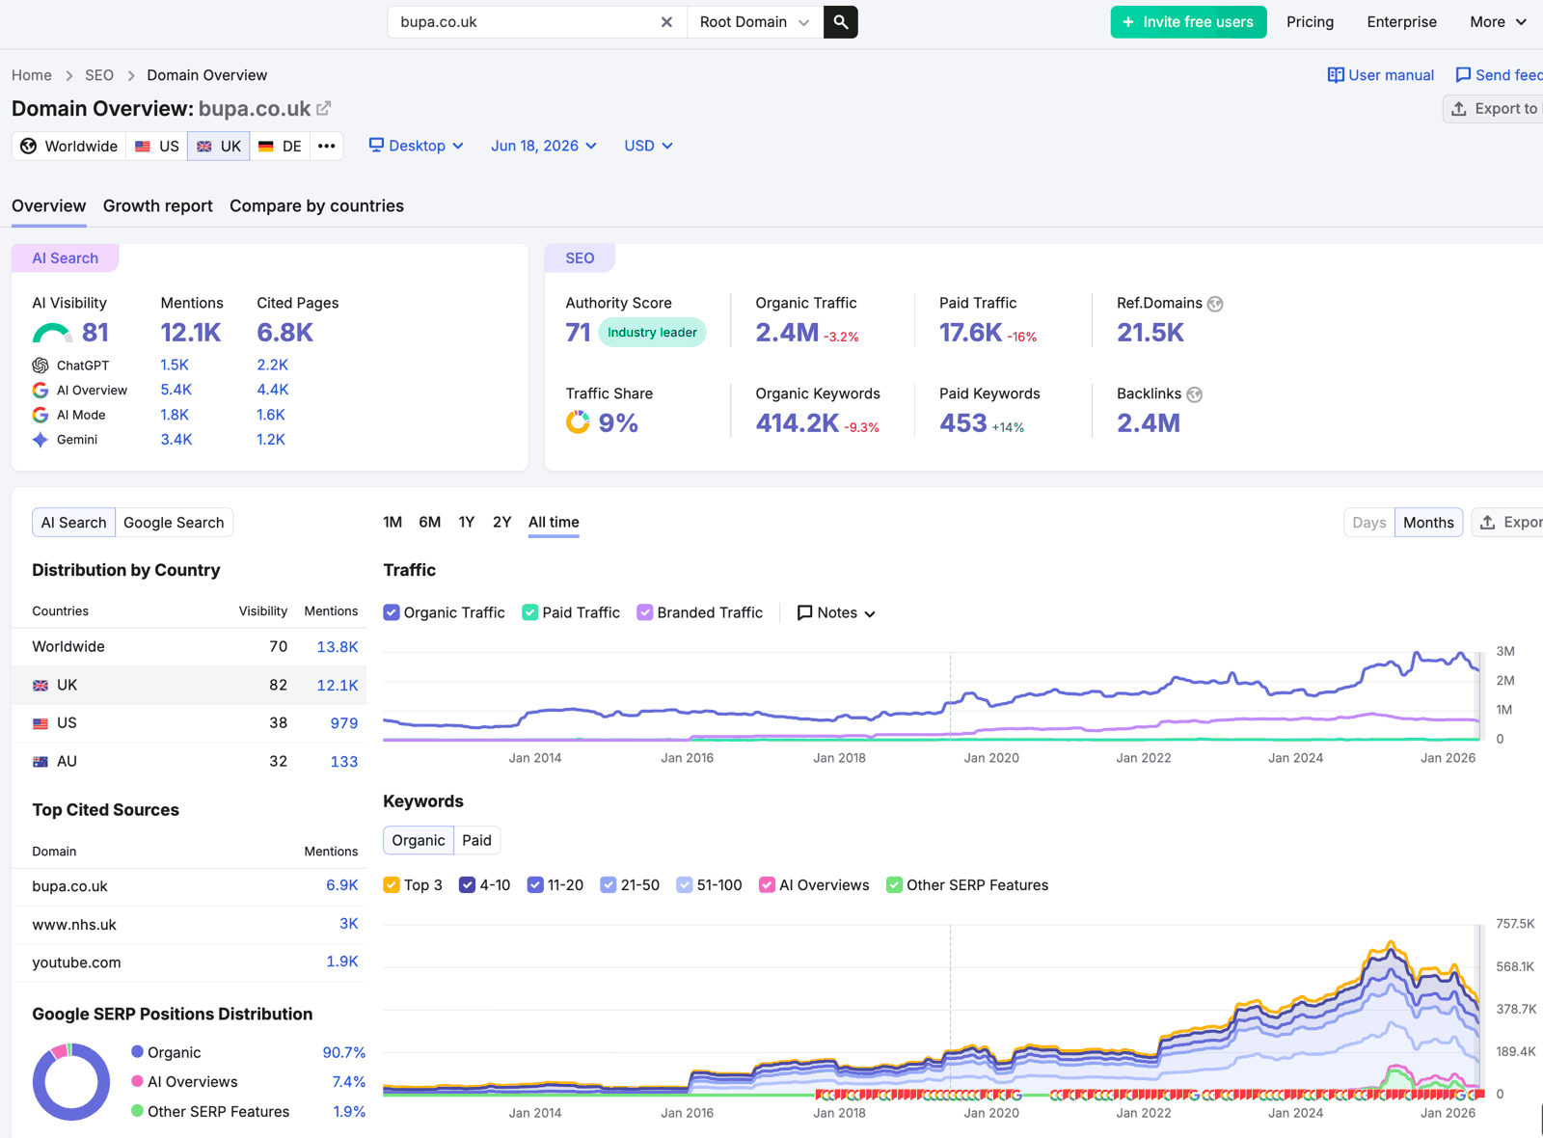Click the SERP positions donut chart
Viewport: 1543px width, 1138px height.
click(x=71, y=1081)
